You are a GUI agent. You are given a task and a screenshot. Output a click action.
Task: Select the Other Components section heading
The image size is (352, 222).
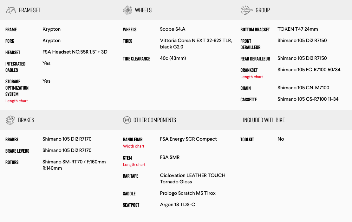pyautogui.click(x=154, y=120)
